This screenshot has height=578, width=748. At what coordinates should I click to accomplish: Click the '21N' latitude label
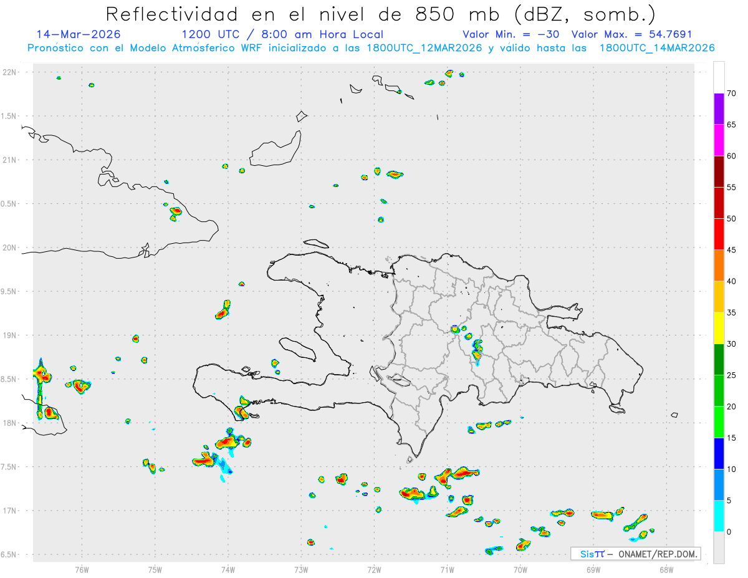(x=11, y=160)
